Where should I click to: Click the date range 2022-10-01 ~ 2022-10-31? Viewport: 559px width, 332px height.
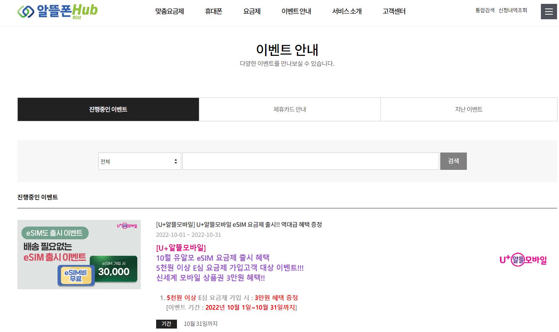coord(189,235)
